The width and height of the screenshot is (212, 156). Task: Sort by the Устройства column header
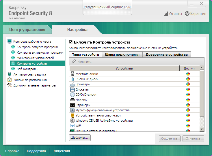124,68
